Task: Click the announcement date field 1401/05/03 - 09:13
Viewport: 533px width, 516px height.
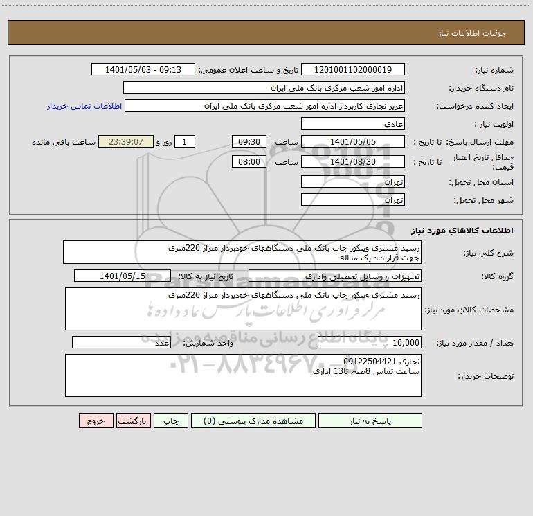Action: tap(143, 69)
